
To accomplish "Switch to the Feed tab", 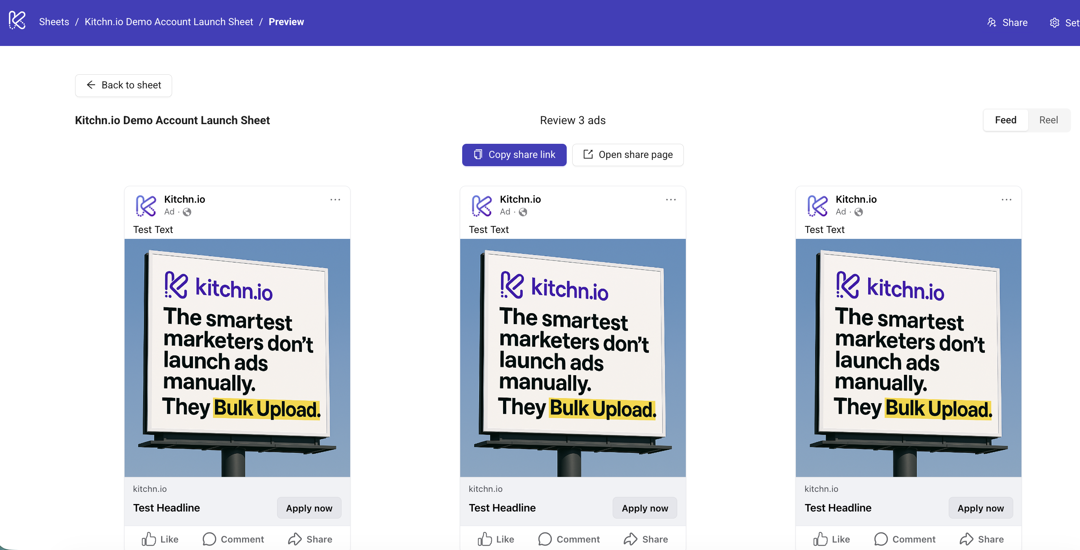I will [1005, 120].
